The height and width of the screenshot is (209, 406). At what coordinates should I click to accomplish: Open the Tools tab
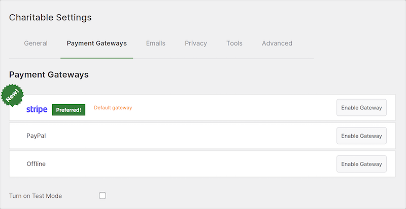pyautogui.click(x=234, y=43)
